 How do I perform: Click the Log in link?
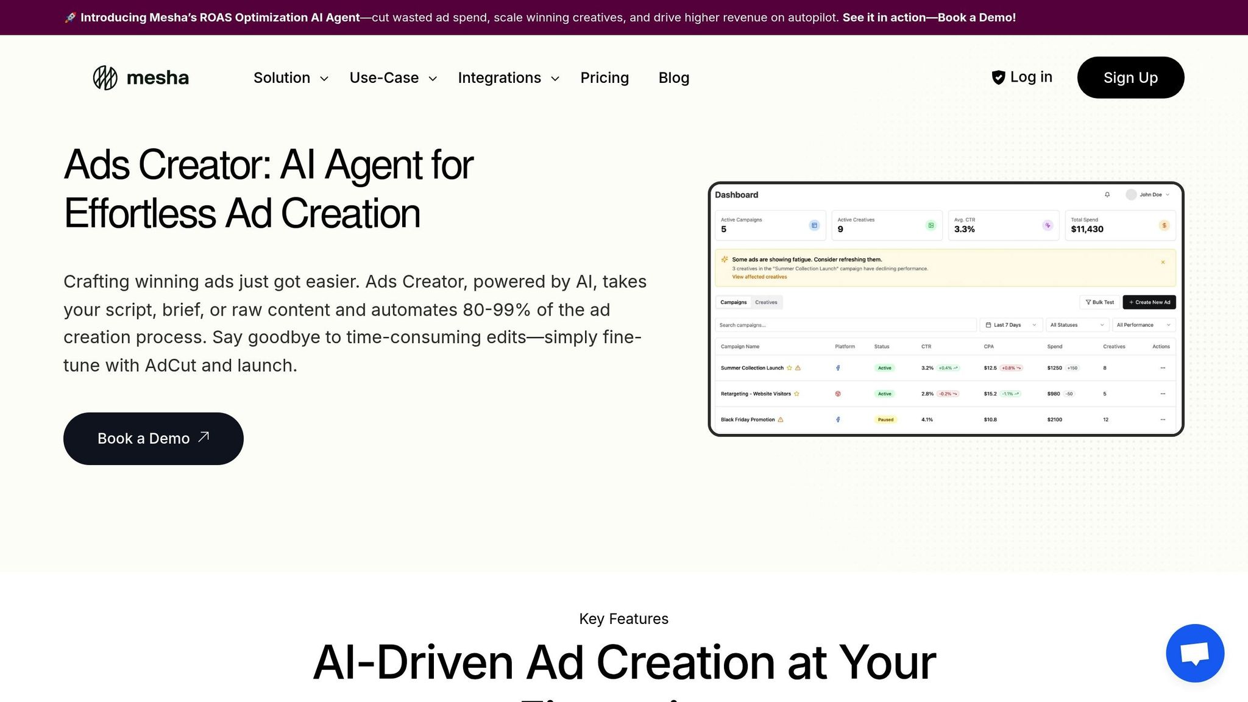1031,77
